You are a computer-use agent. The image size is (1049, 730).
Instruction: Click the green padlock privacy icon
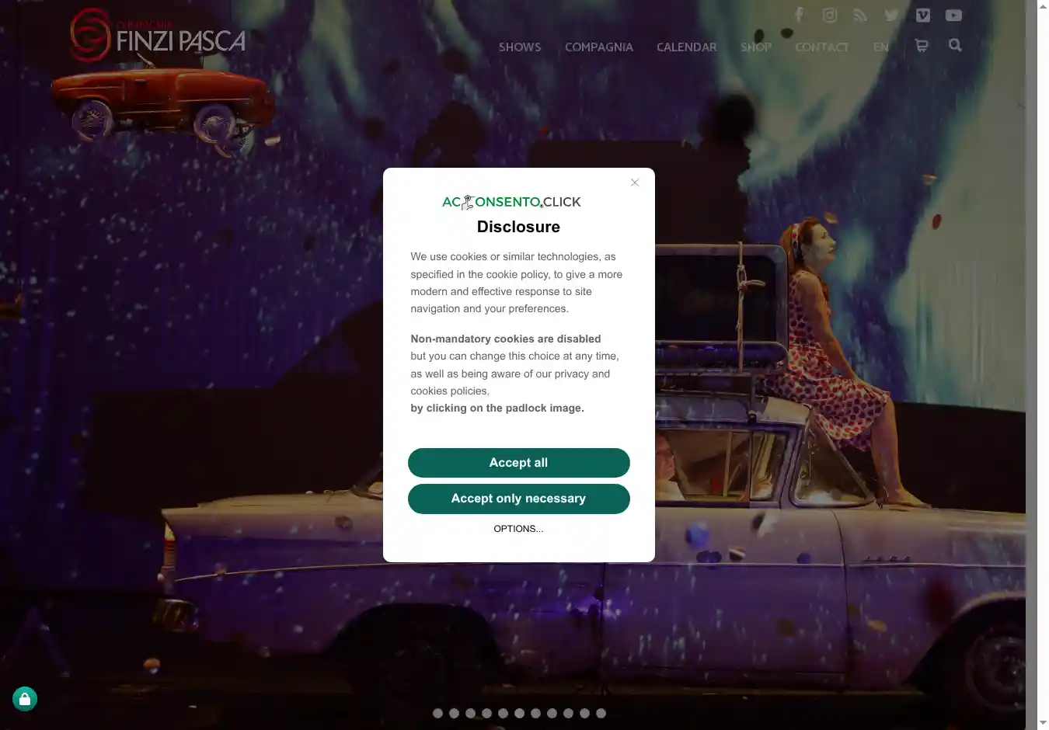click(25, 699)
